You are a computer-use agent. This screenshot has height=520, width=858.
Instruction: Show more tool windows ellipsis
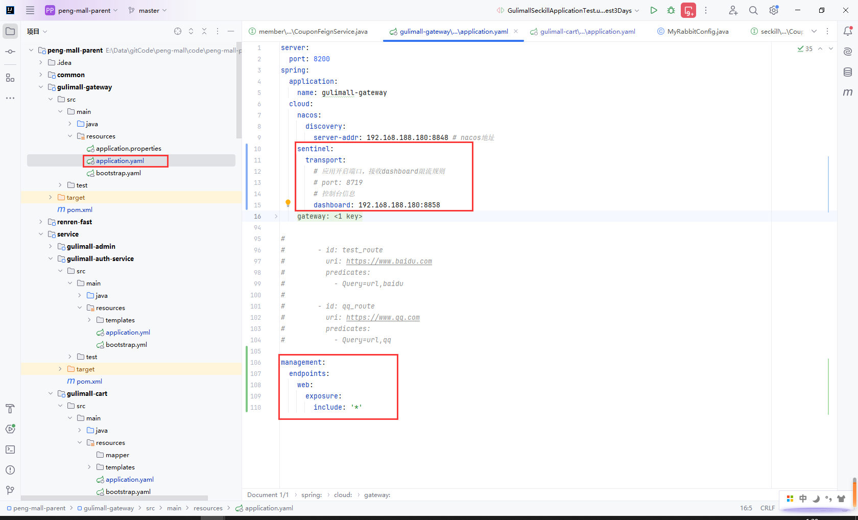click(x=10, y=98)
